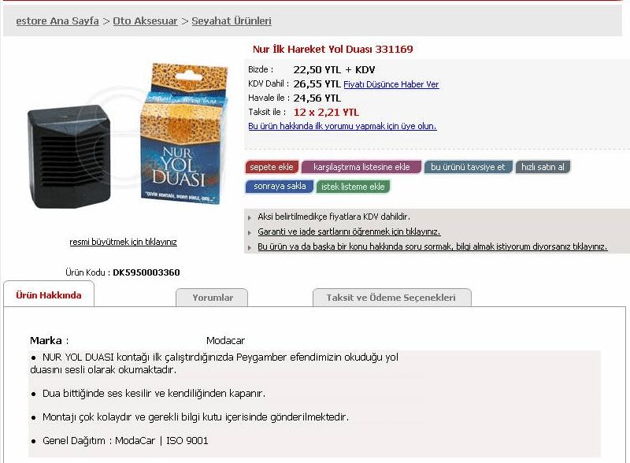Image resolution: width=630 pixels, height=463 pixels.
Task: Open 'Seyahat Ürünleri' breadcrumb link
Action: [232, 21]
